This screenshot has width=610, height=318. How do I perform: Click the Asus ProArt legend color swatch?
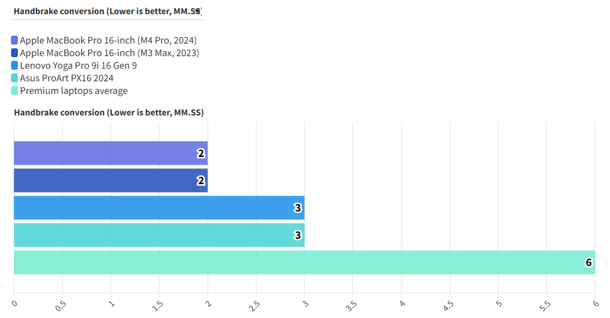pyautogui.click(x=14, y=78)
